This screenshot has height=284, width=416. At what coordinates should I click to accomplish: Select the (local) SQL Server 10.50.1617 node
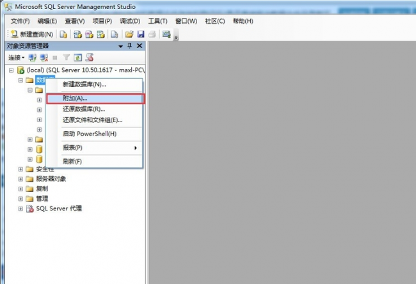(85, 70)
